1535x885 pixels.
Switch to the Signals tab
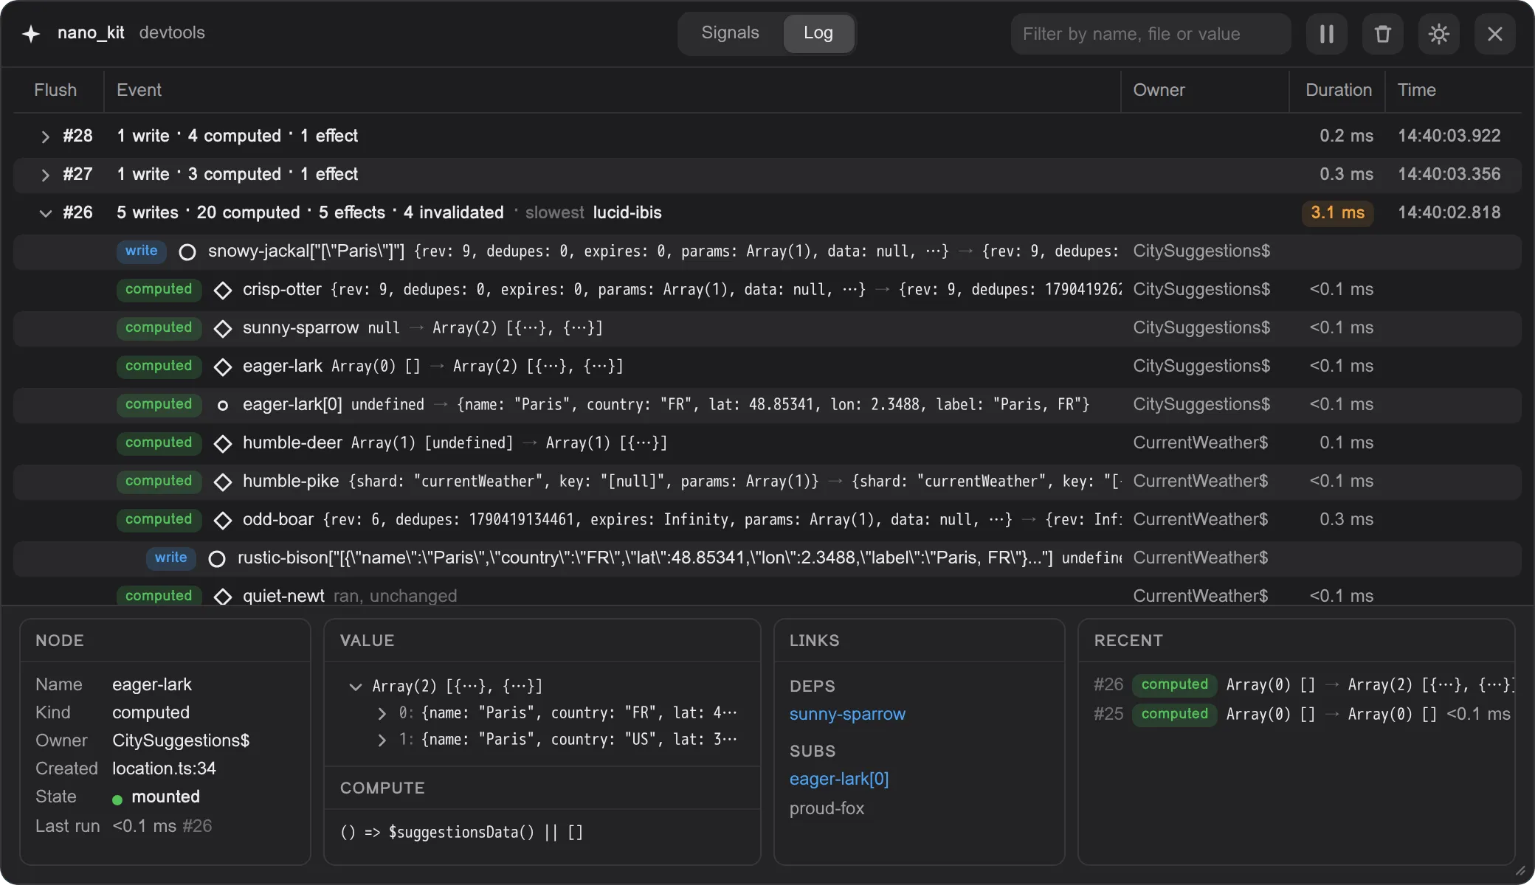click(730, 33)
